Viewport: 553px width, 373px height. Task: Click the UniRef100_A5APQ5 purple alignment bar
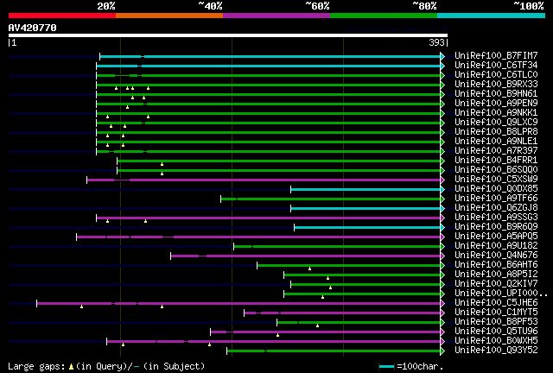pos(258,237)
